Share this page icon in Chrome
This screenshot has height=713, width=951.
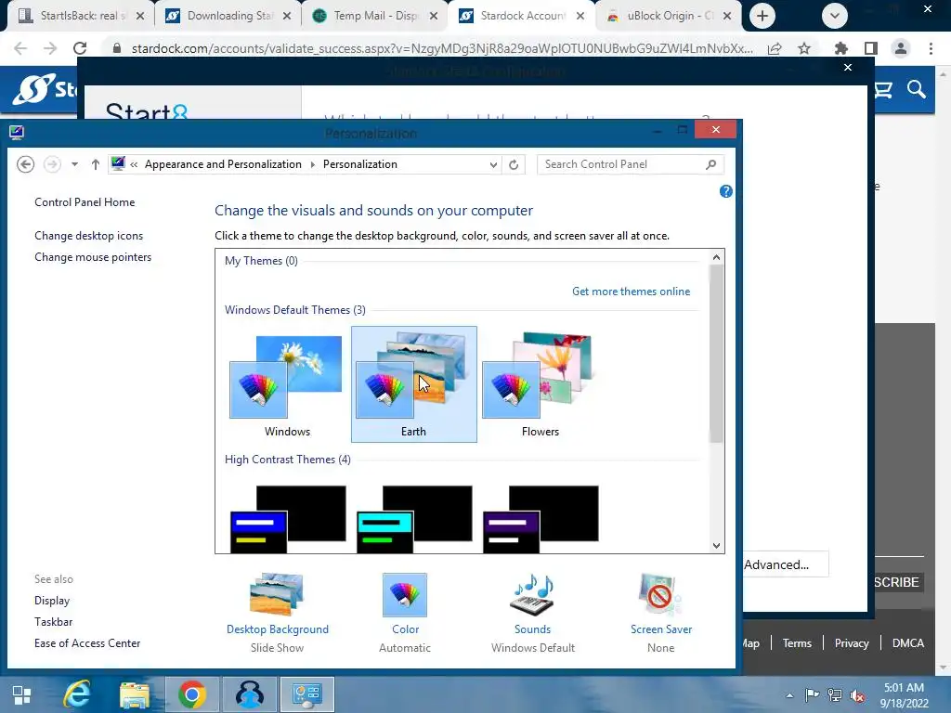click(775, 48)
